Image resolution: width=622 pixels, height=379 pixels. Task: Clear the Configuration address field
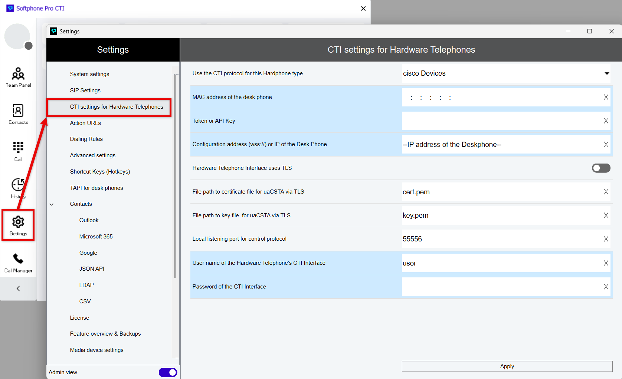pyautogui.click(x=606, y=145)
